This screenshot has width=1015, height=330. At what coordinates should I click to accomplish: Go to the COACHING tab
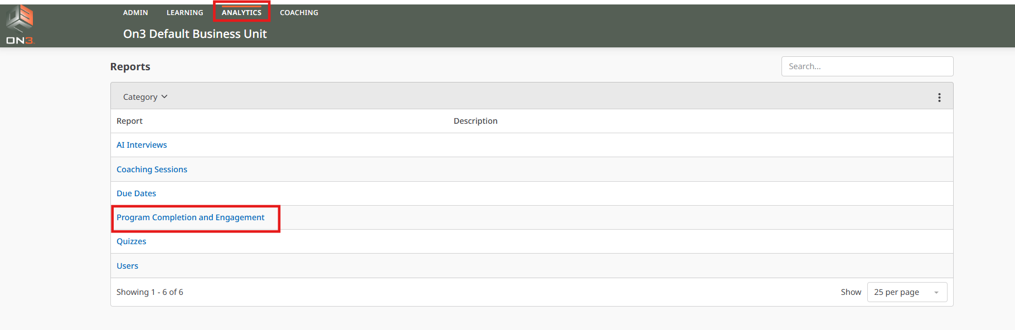299,12
